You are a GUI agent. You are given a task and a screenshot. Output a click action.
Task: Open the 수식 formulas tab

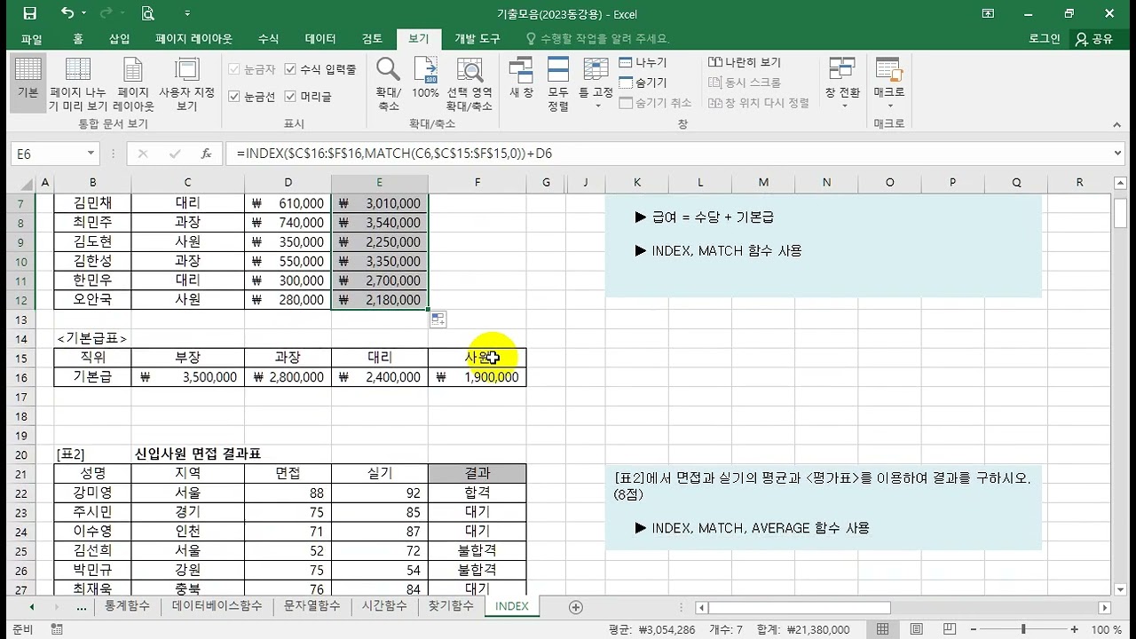click(x=268, y=39)
